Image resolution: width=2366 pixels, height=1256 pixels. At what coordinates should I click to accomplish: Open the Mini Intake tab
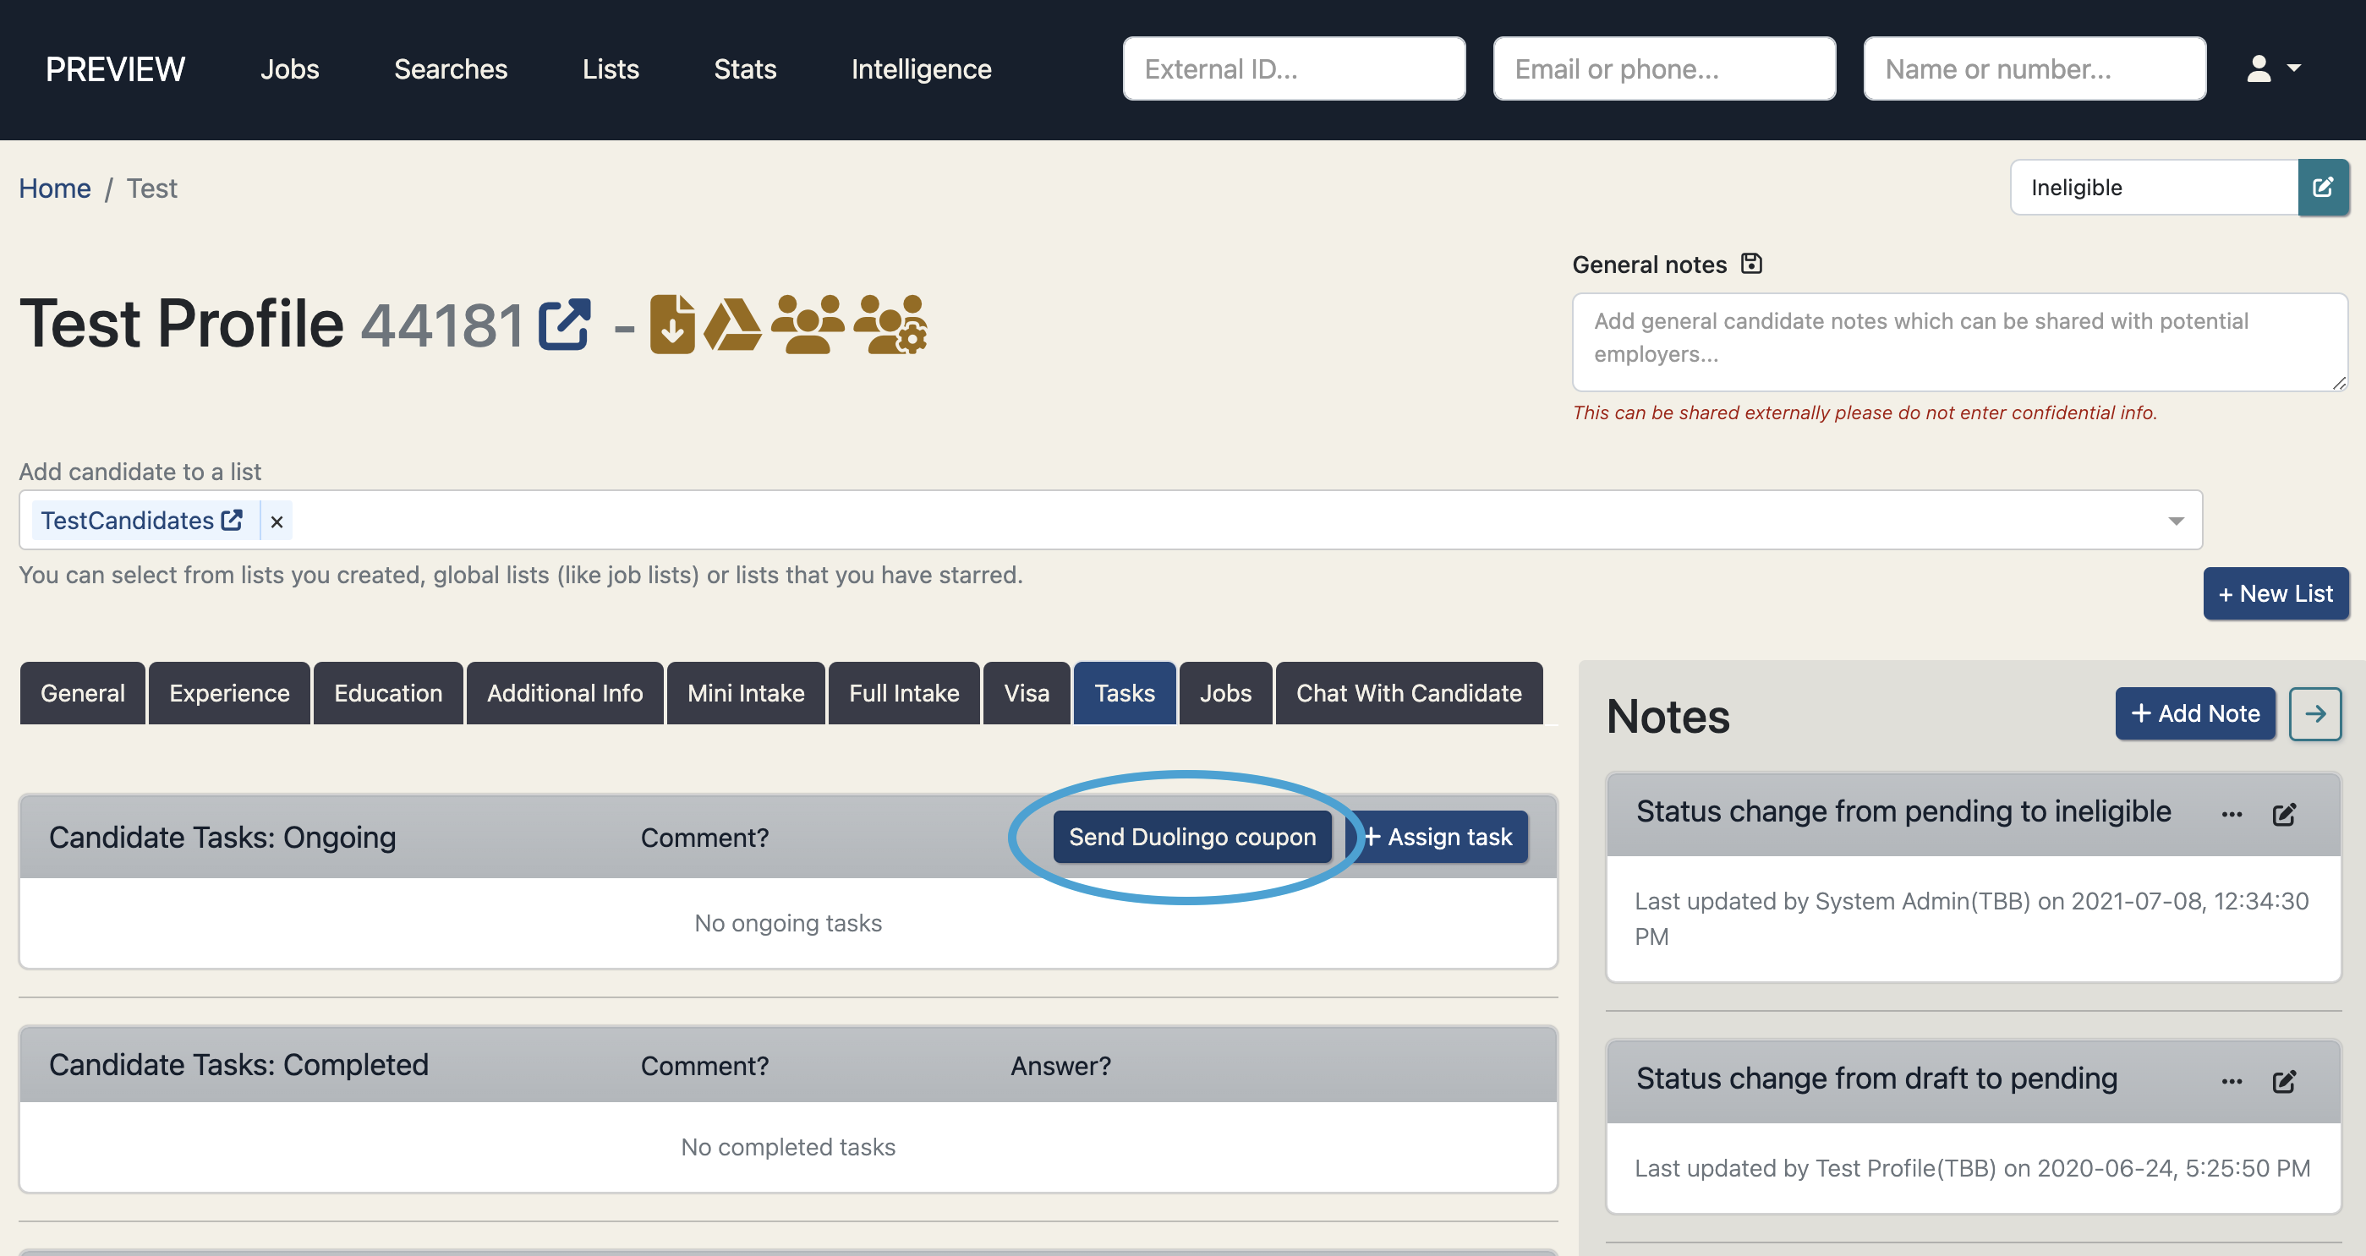pos(745,693)
